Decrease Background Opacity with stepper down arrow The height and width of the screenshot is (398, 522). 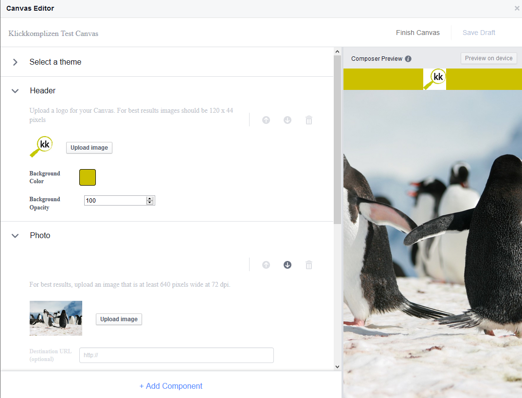click(150, 202)
